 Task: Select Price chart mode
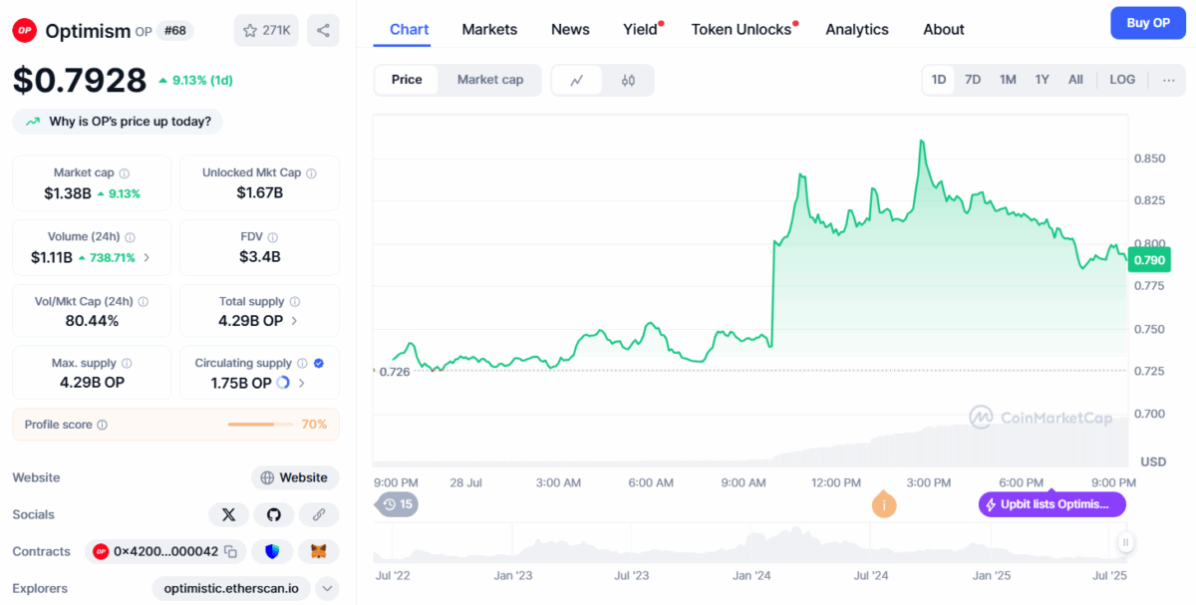click(x=407, y=80)
